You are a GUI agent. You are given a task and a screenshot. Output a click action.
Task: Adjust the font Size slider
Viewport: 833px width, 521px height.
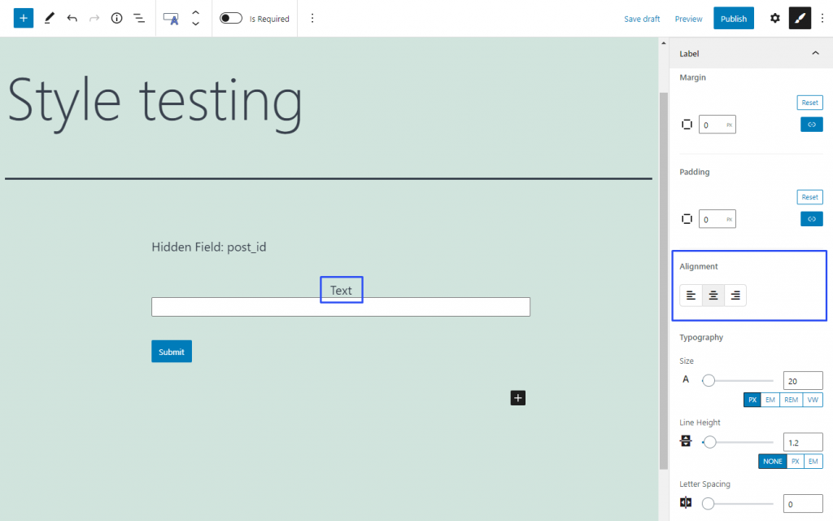737,381
